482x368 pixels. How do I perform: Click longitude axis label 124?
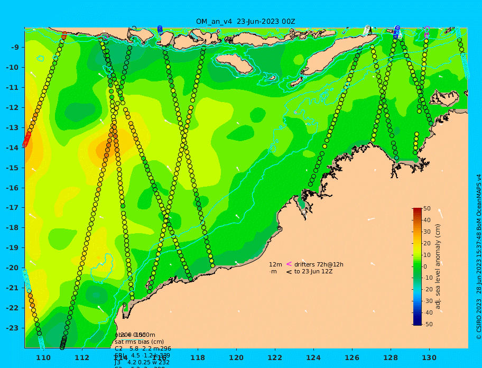coord(313,357)
